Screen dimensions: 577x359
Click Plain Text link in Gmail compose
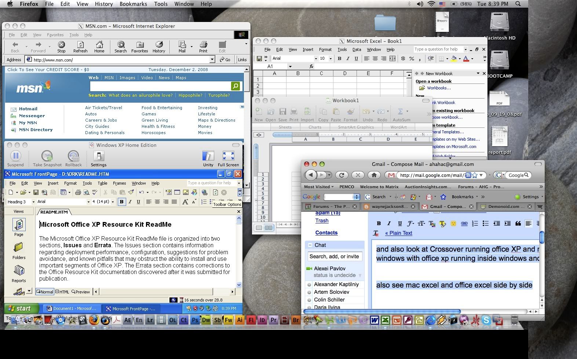pyautogui.click(x=399, y=233)
